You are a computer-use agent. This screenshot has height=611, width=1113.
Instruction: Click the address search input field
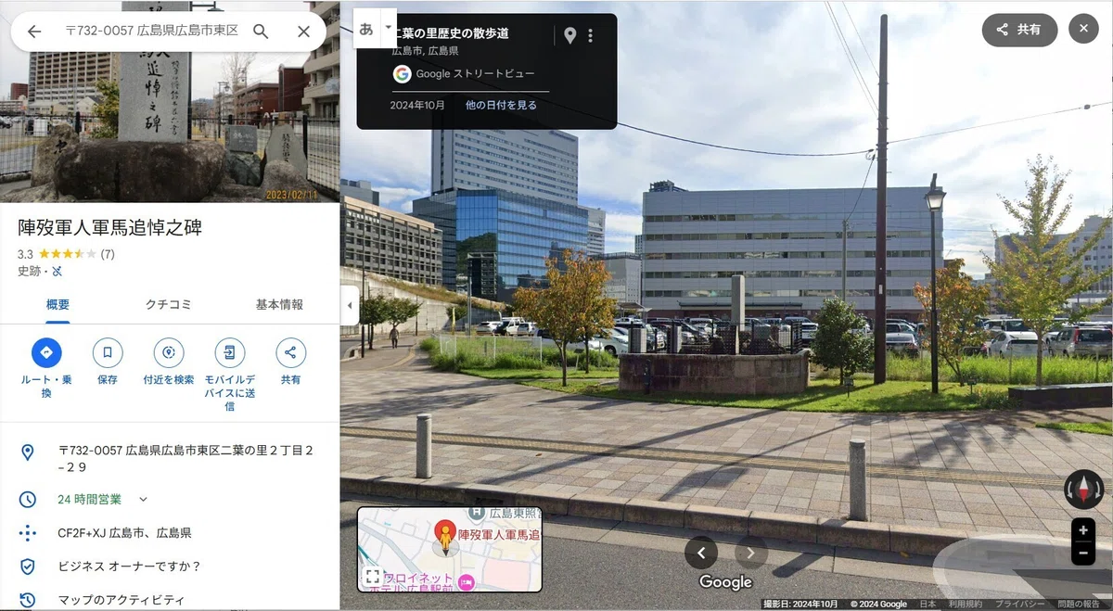151,31
